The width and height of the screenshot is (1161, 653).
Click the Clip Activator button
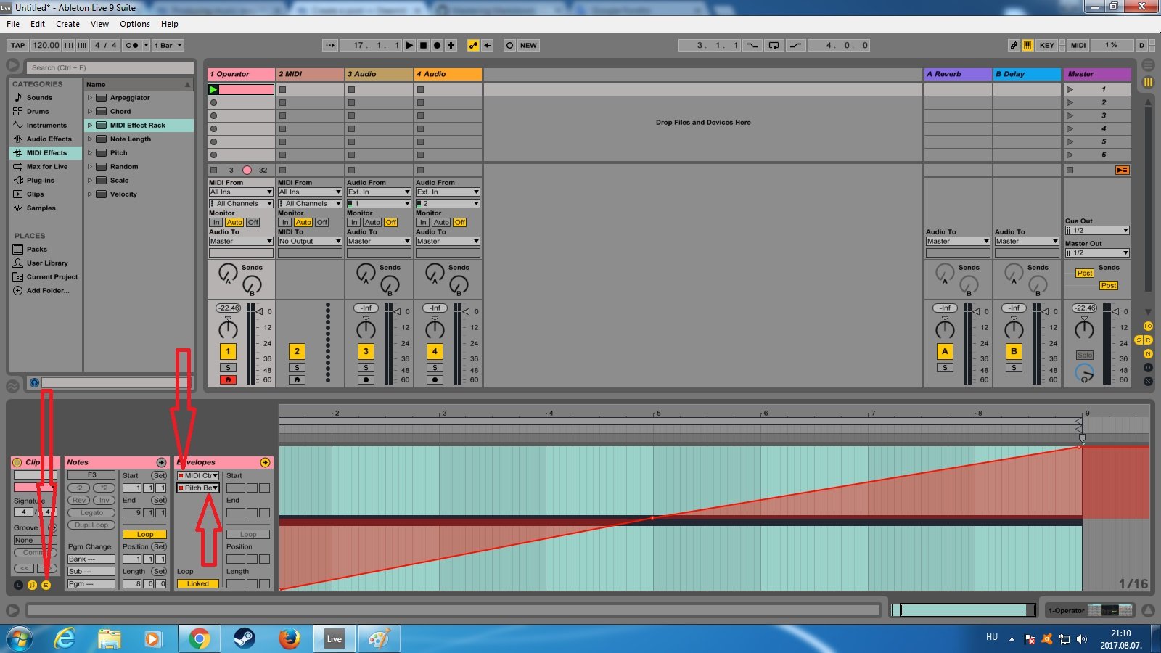click(17, 462)
